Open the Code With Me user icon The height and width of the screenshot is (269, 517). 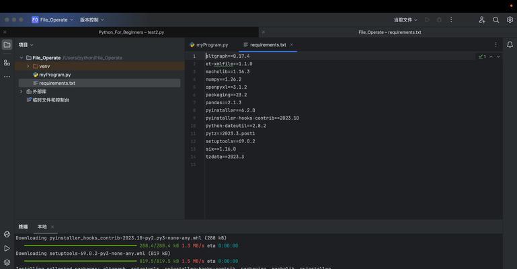(x=482, y=20)
